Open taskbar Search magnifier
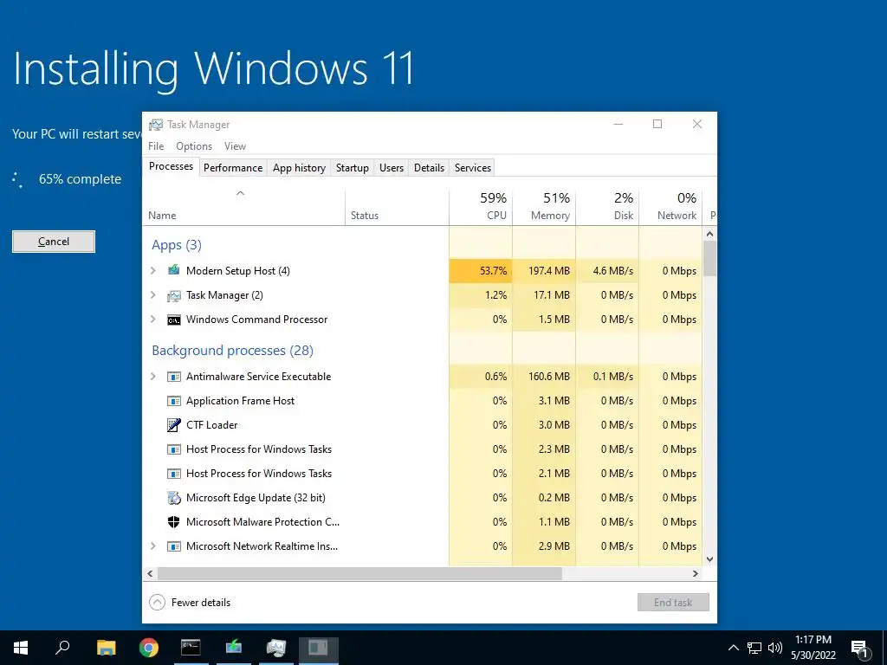 (x=62, y=648)
